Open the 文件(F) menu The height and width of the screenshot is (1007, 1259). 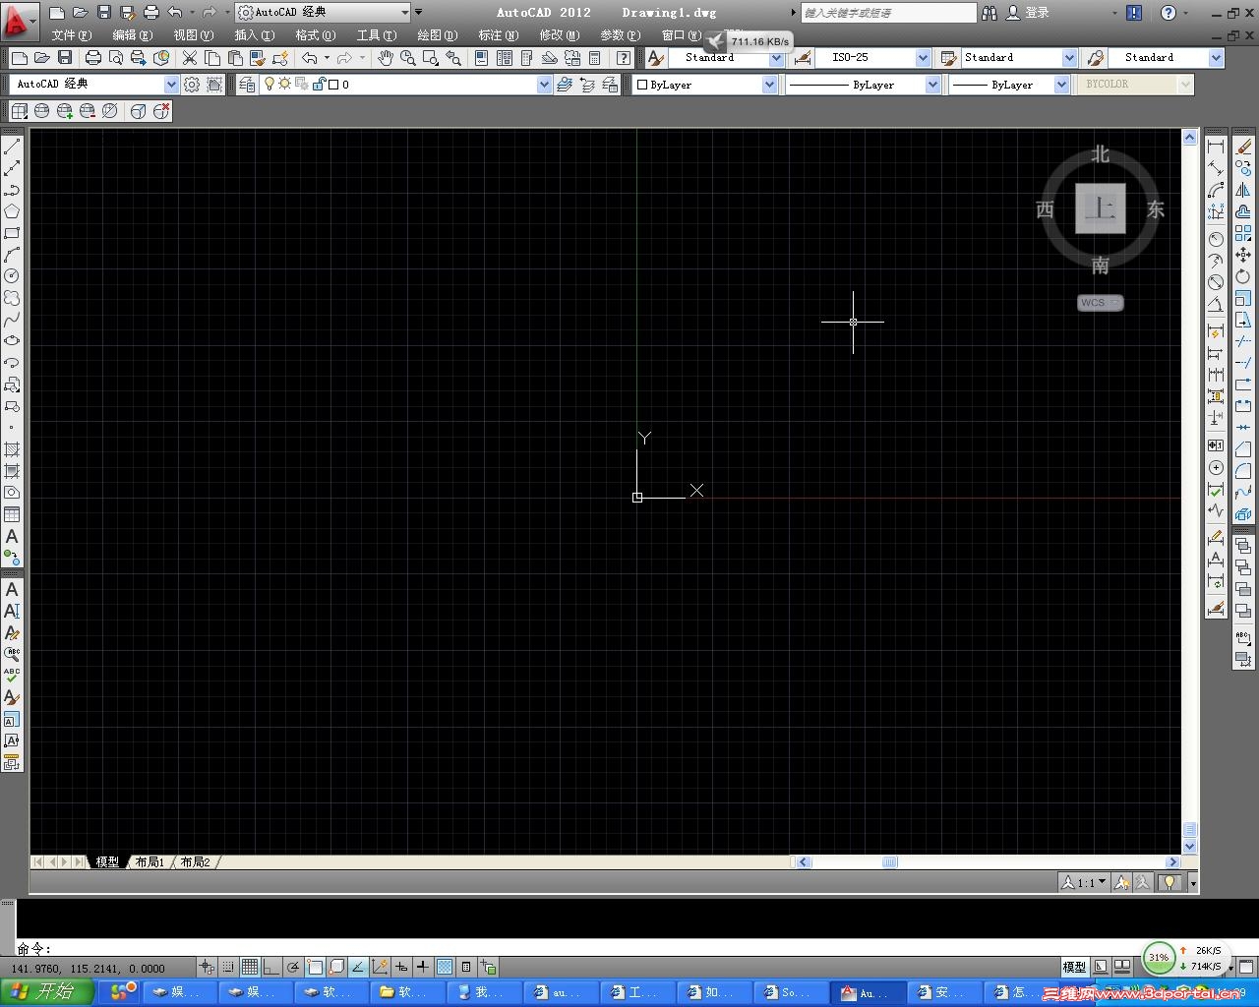point(72,35)
